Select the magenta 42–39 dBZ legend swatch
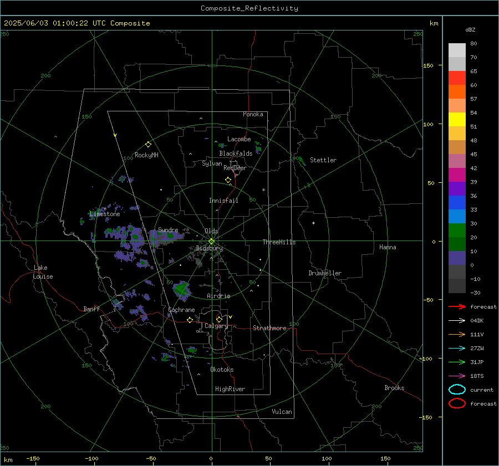 pyautogui.click(x=457, y=175)
